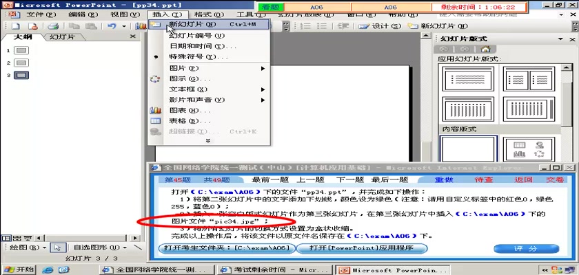Switch to Normal view icon
This screenshot has height=275, width=579.
click(x=5, y=238)
